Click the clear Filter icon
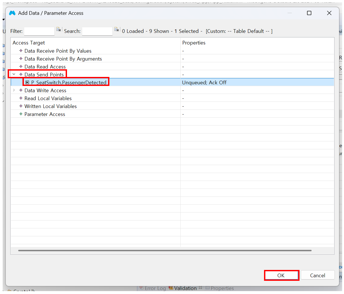Image resolution: width=344 pixels, height=294 pixels. (x=59, y=29)
